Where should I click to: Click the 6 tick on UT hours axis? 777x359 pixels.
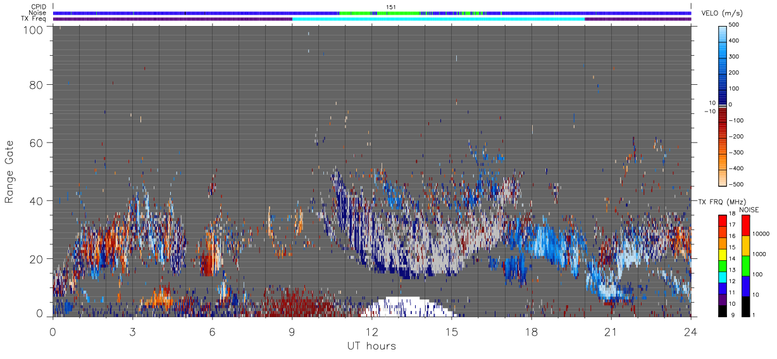point(212,331)
